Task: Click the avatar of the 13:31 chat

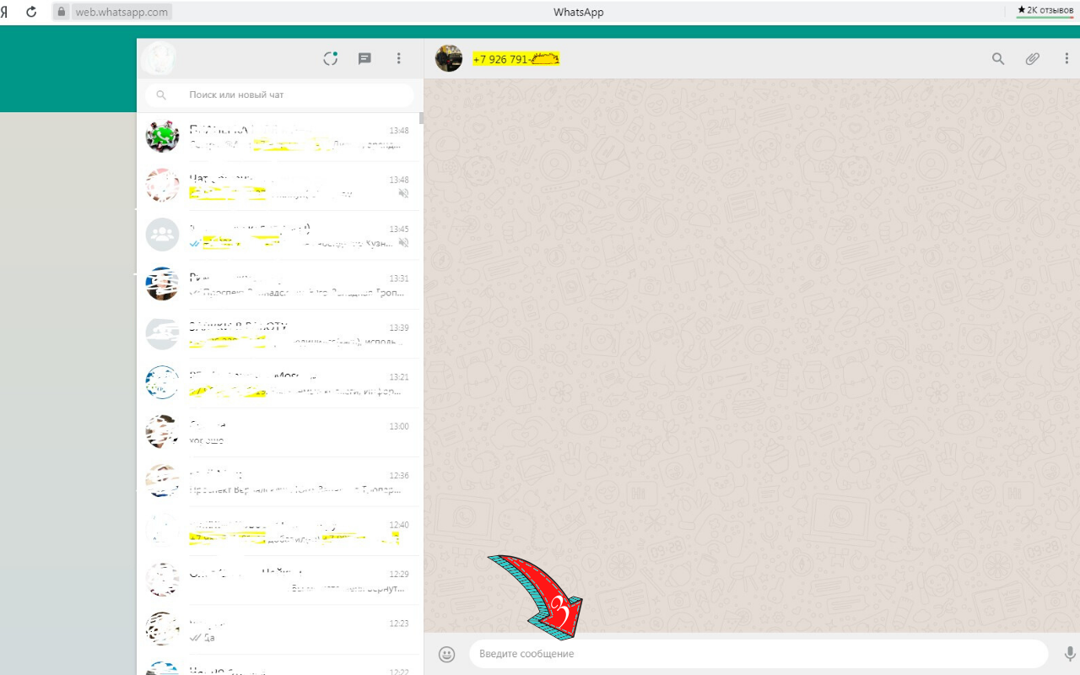Action: coord(162,283)
